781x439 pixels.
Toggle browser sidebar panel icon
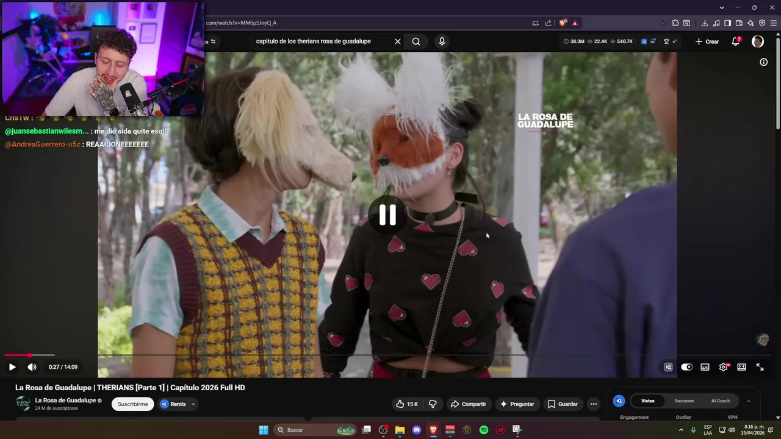point(727,23)
